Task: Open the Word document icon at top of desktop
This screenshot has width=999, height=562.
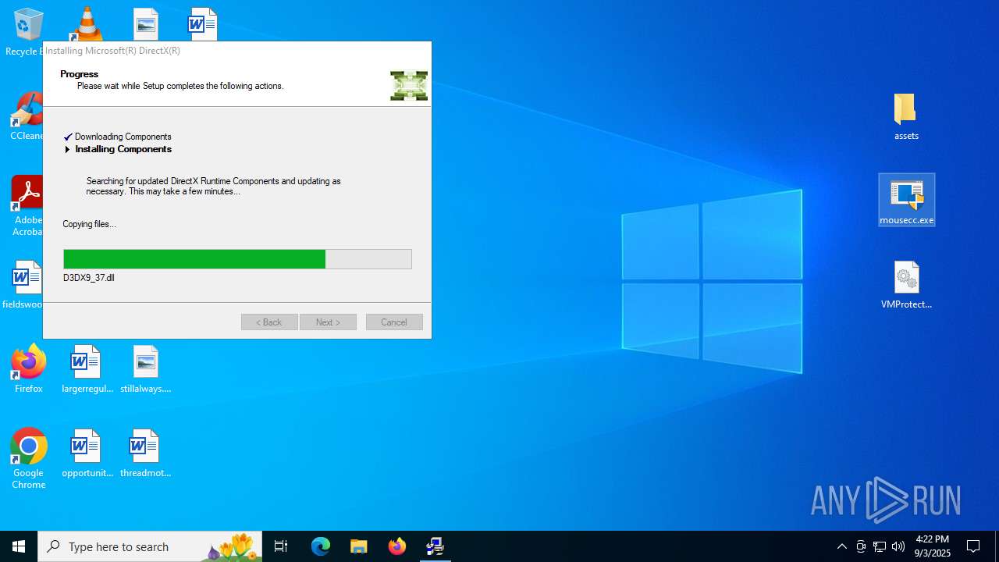Action: [x=202, y=23]
